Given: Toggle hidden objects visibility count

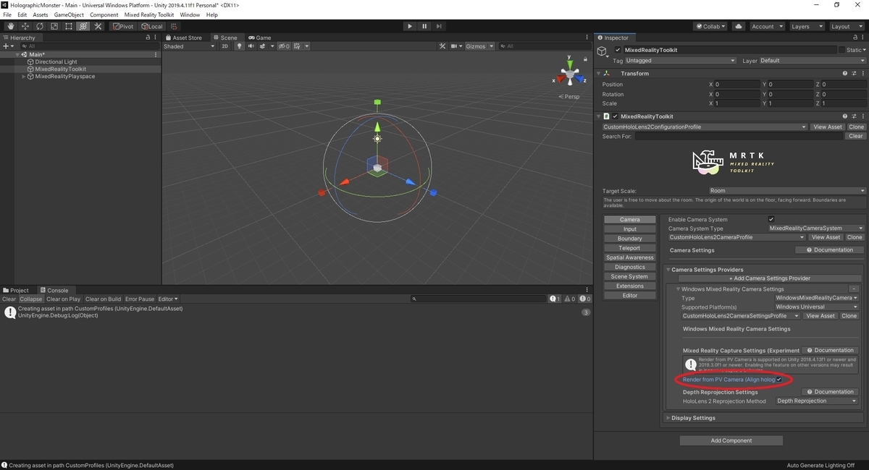Looking at the screenshot, I should tap(284, 46).
